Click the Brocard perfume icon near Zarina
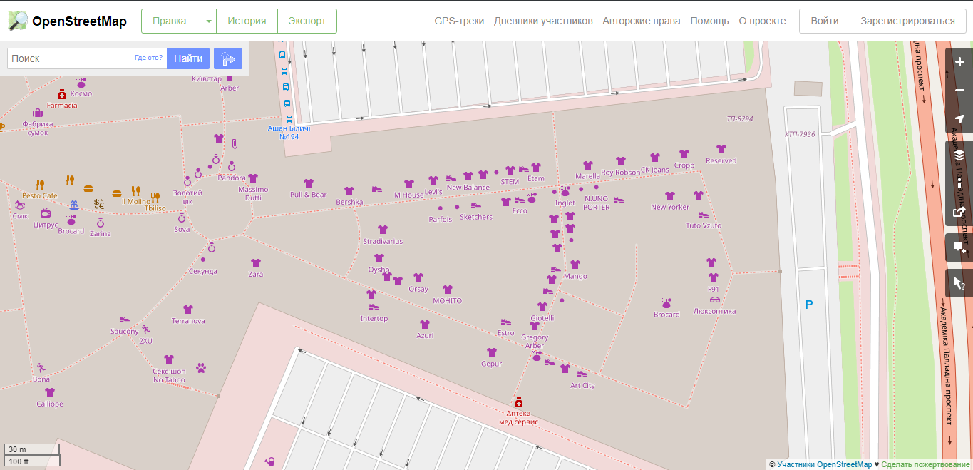The height and width of the screenshot is (470, 973). coord(71,220)
